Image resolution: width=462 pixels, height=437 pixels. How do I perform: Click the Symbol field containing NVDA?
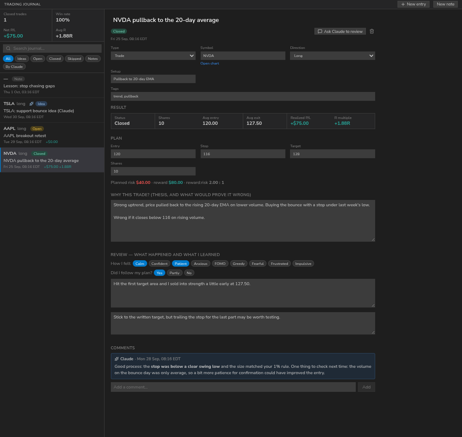coord(243,56)
